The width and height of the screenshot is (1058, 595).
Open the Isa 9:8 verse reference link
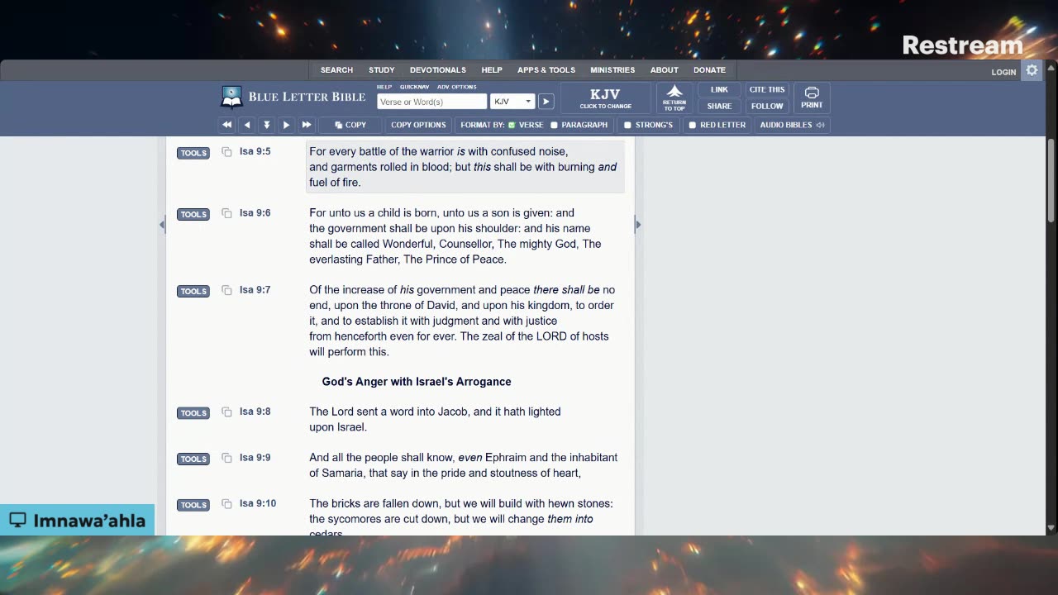(255, 412)
